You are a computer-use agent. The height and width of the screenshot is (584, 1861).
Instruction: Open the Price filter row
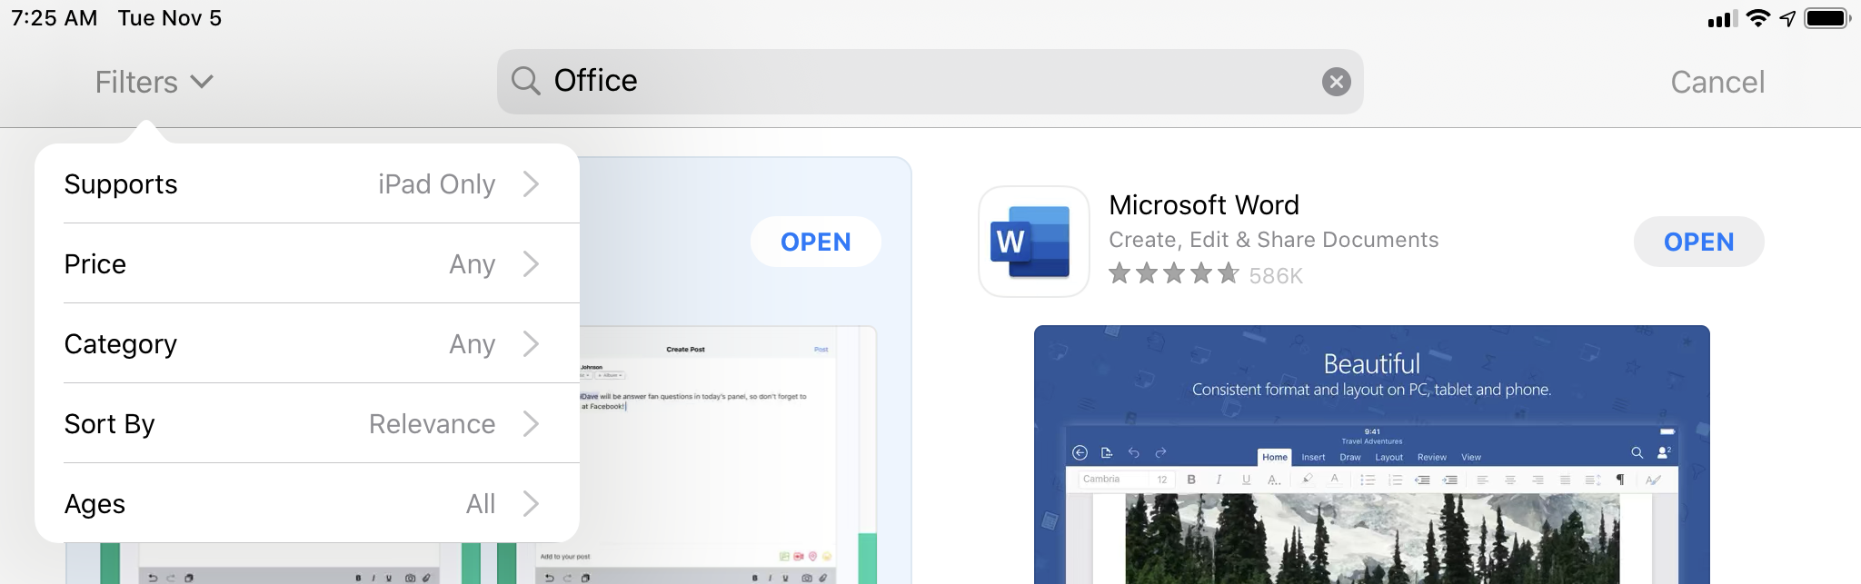click(x=307, y=264)
